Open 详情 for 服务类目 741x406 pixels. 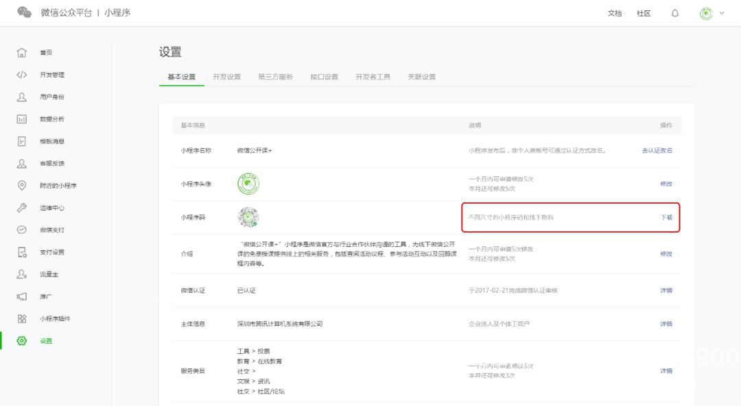tap(666, 371)
